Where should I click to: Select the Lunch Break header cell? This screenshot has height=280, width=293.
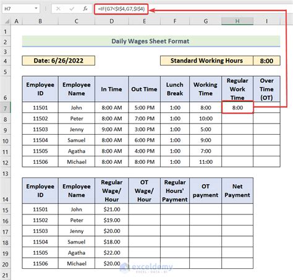pyautogui.click(x=175, y=89)
